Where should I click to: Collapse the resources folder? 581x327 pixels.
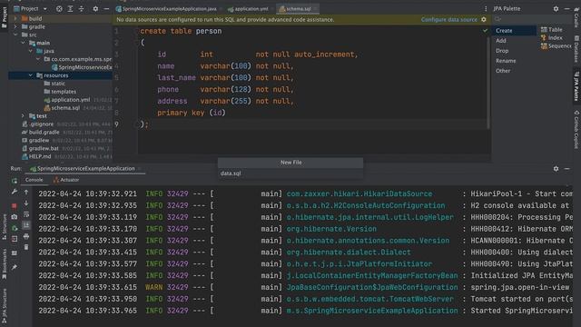[x=30, y=75]
